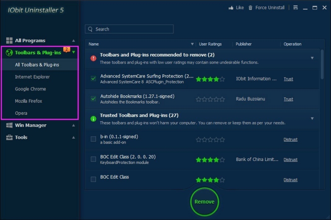
Task: Click the window resize grip icon
Action: [328, 217]
